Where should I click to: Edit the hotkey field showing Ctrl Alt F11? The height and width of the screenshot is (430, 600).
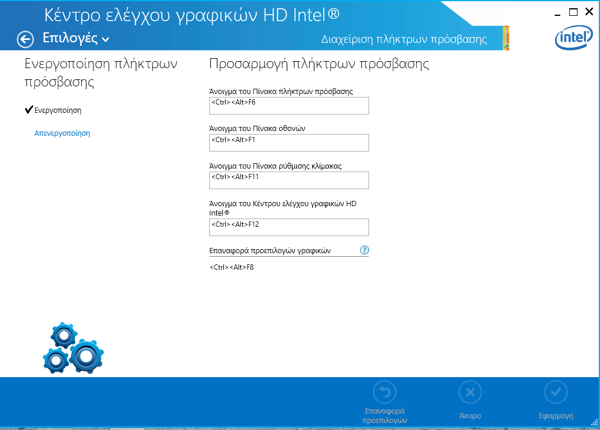[x=289, y=180]
